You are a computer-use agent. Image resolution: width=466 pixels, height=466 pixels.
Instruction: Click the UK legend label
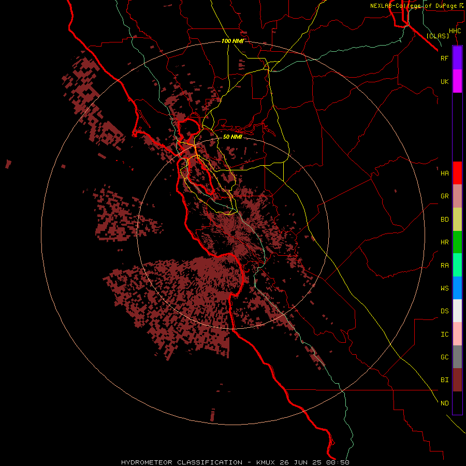point(444,81)
